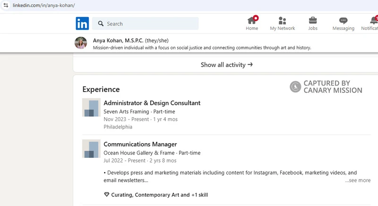Click the Seven Arts Framing company logo
This screenshot has width=378, height=206.
pos(91,107)
